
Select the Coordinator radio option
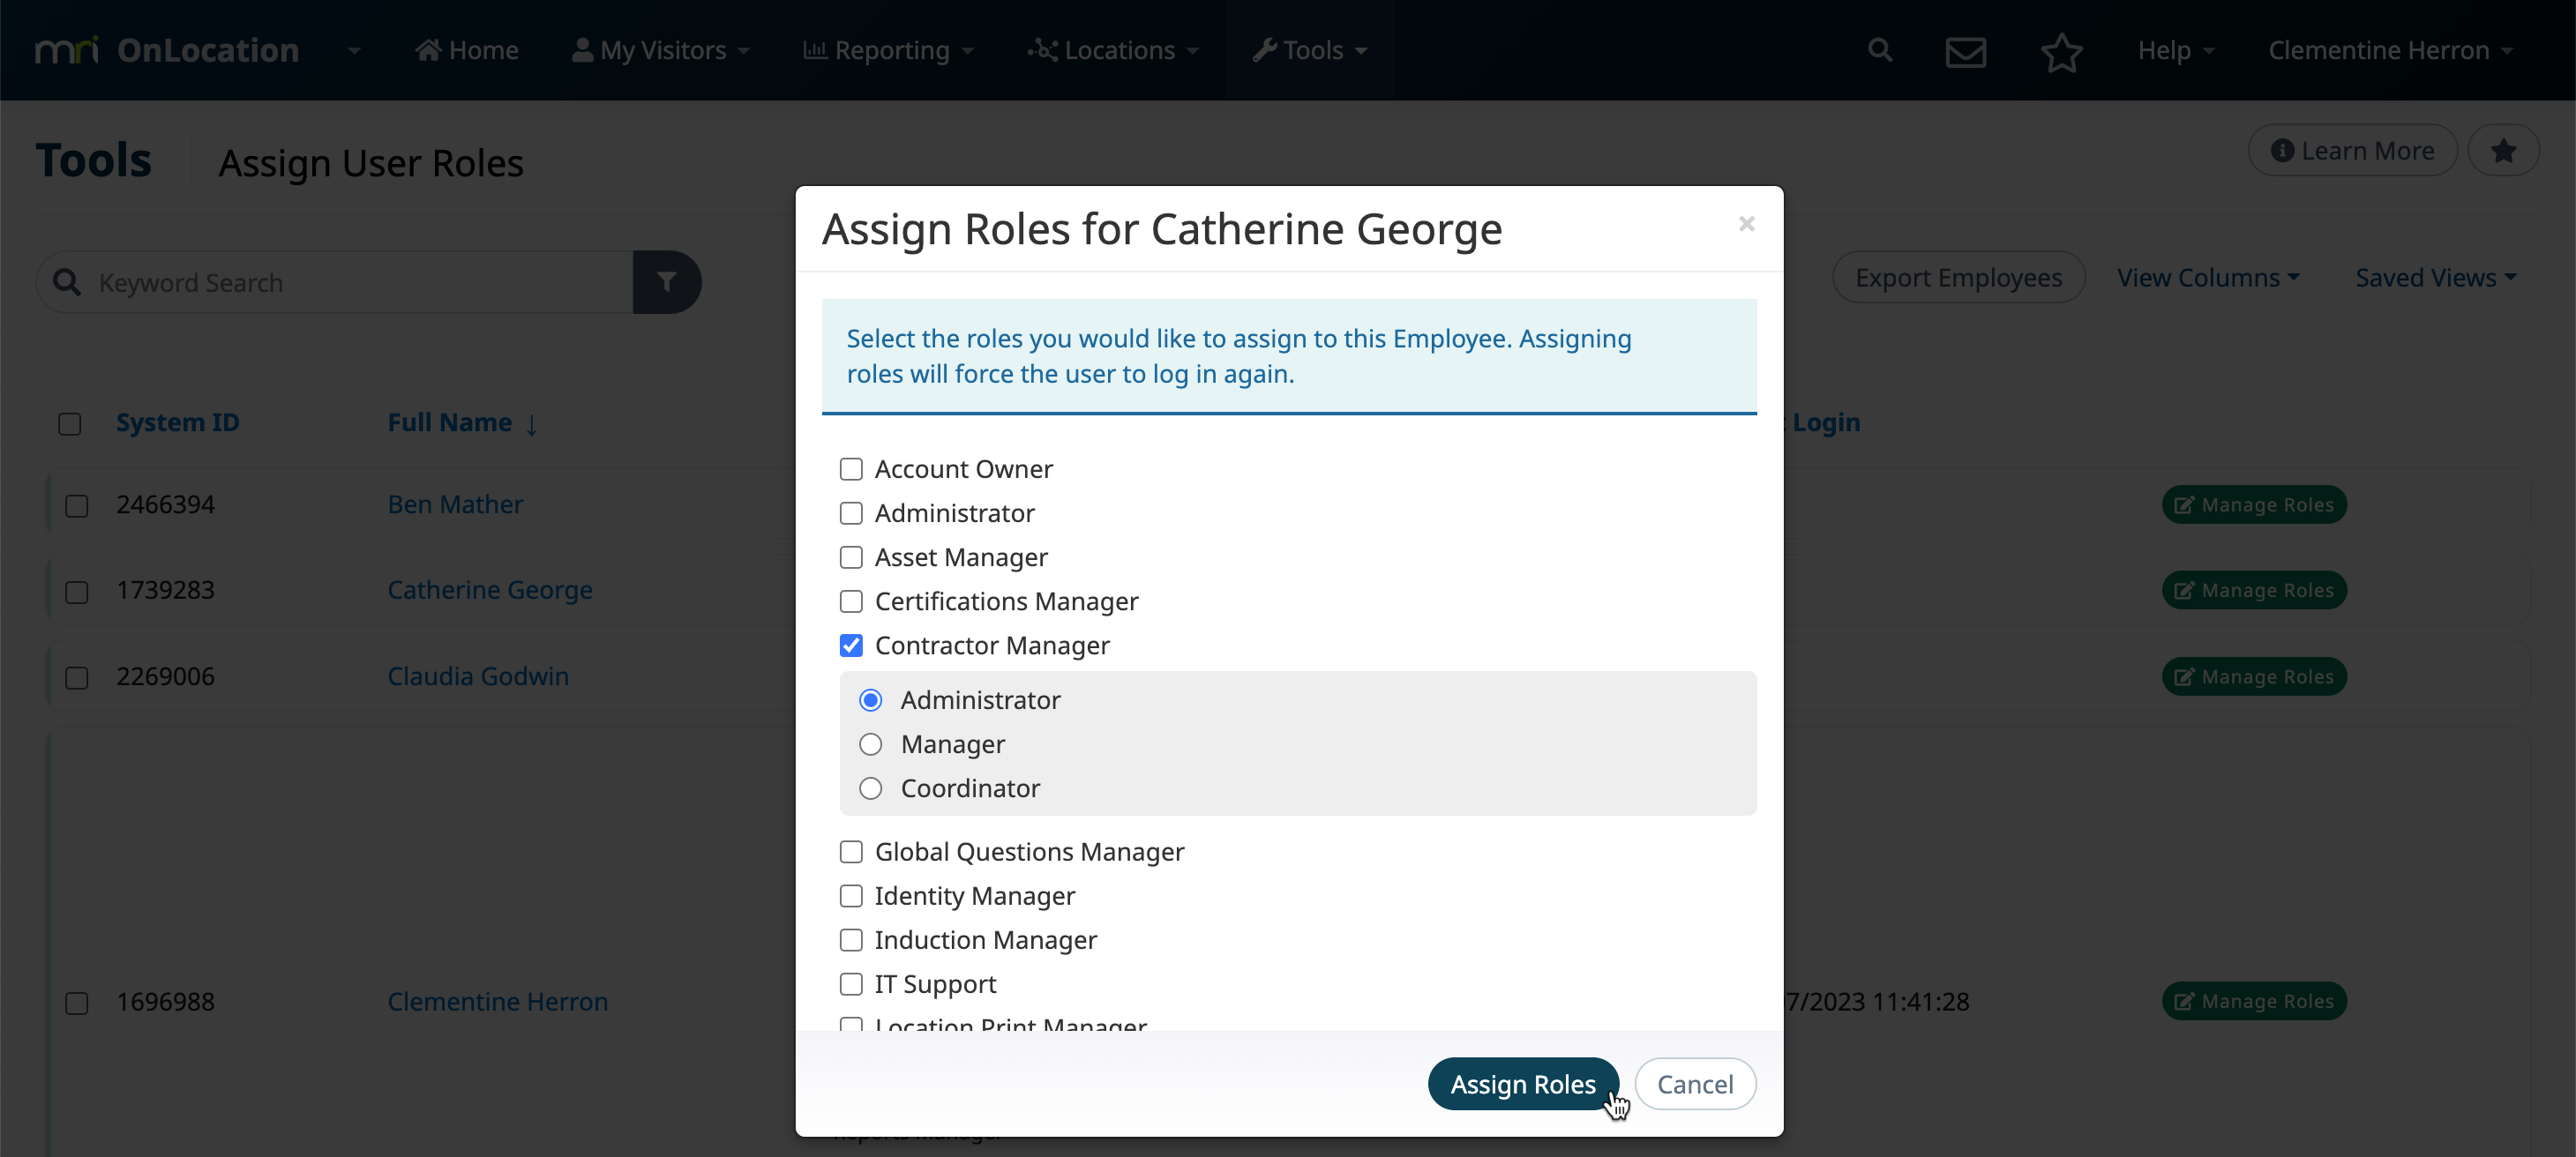click(x=871, y=788)
